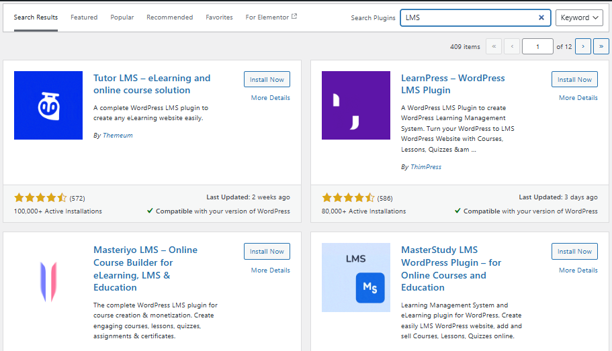This screenshot has height=351, width=612.
Task: Click the (572) ratings count
Action: [x=77, y=199]
